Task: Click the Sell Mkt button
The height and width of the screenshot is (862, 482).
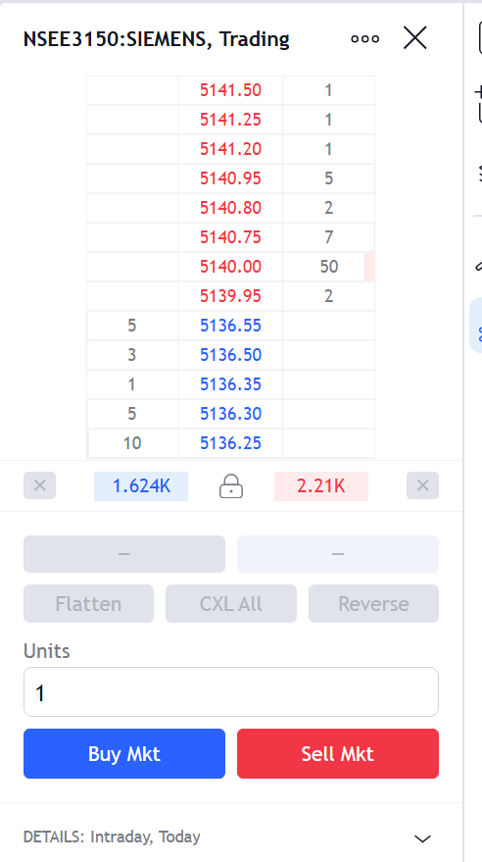Action: [338, 754]
